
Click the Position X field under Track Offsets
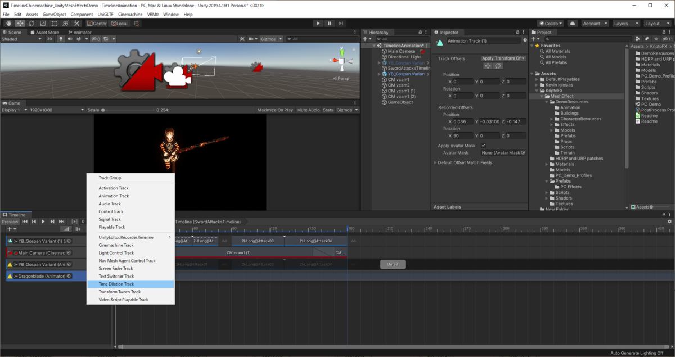pos(463,82)
